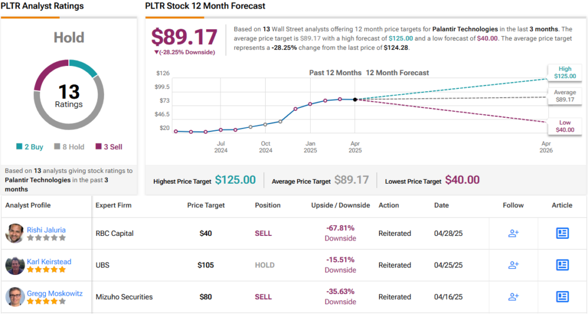Open the UBS article icon

[x=562, y=265]
